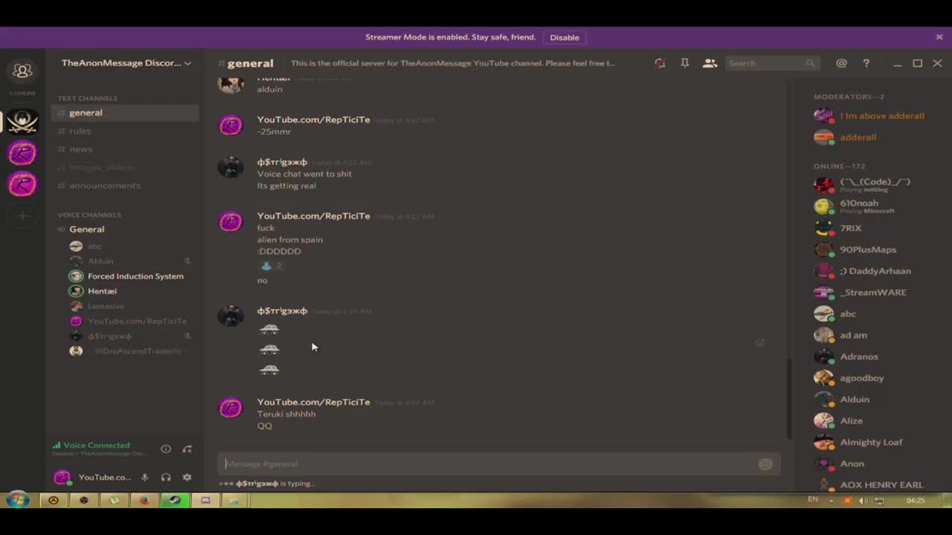952x535 pixels.
Task: Click the taskbar volume speaker icon
Action: click(863, 500)
